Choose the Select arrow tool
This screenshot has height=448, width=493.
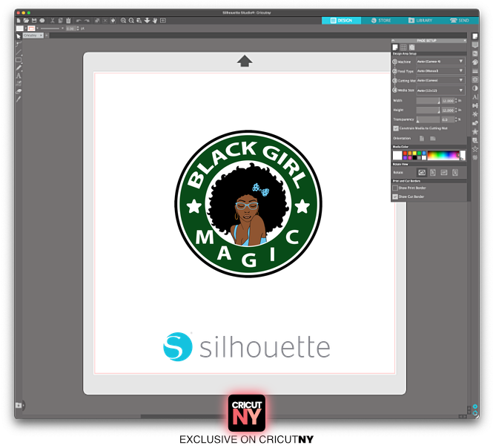(x=19, y=36)
